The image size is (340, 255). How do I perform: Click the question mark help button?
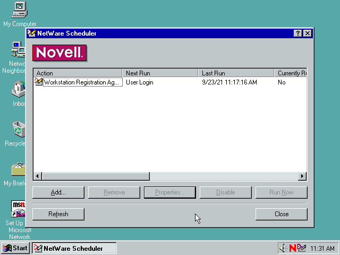[x=297, y=33]
